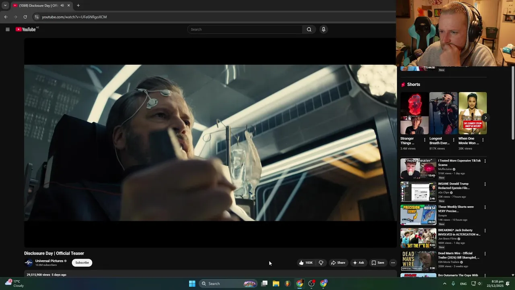Open the Longest Breath Ever short
The width and height of the screenshot is (515, 290).
click(x=443, y=113)
